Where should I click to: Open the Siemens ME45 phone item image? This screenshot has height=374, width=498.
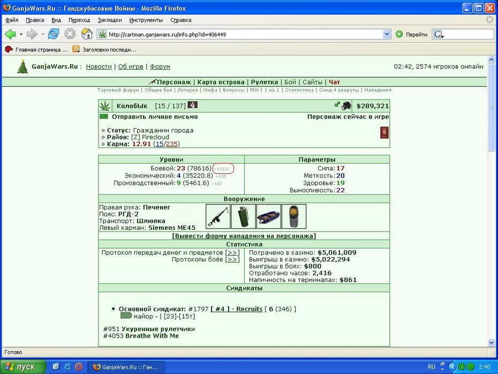[x=294, y=216]
